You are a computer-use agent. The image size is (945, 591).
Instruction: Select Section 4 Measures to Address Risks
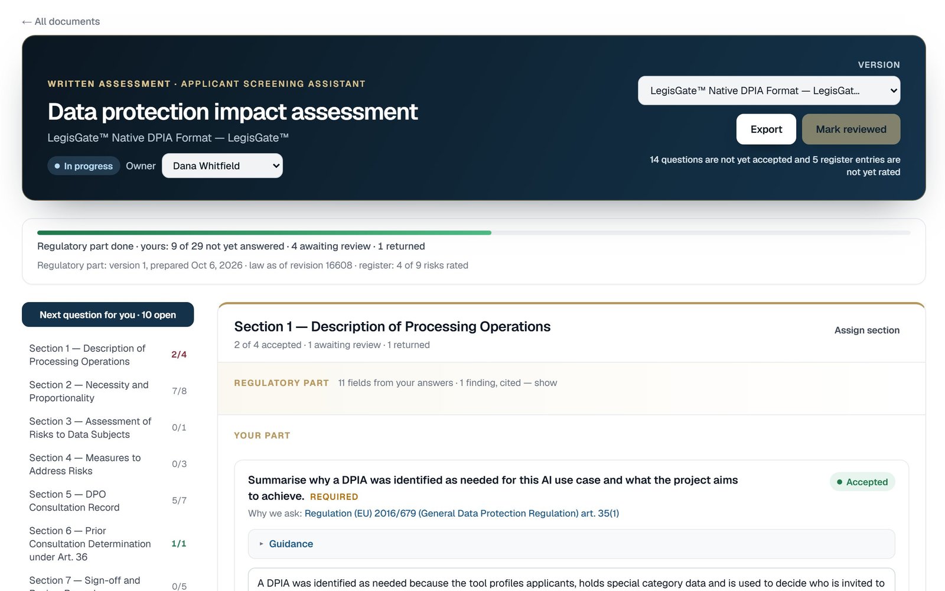[x=108, y=465]
